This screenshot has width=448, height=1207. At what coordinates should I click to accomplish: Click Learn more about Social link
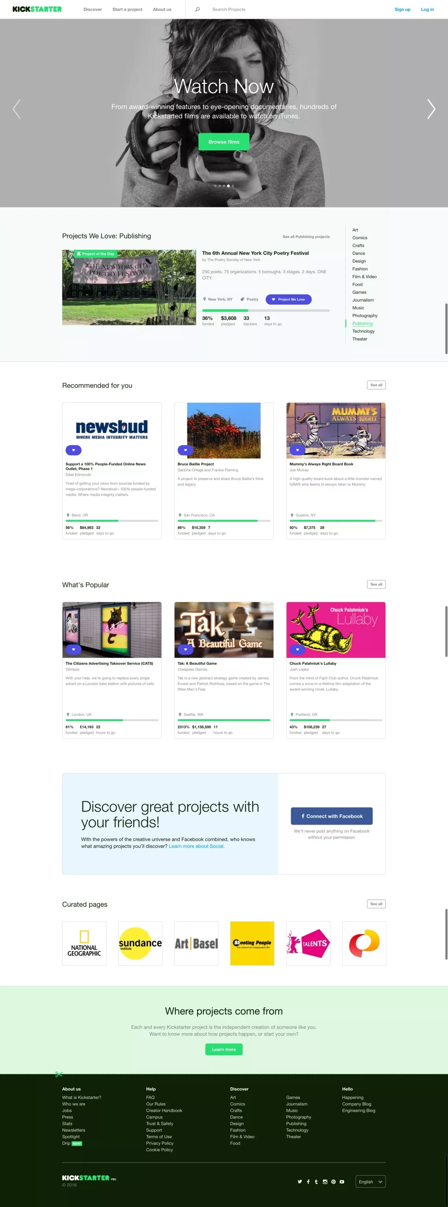click(196, 846)
